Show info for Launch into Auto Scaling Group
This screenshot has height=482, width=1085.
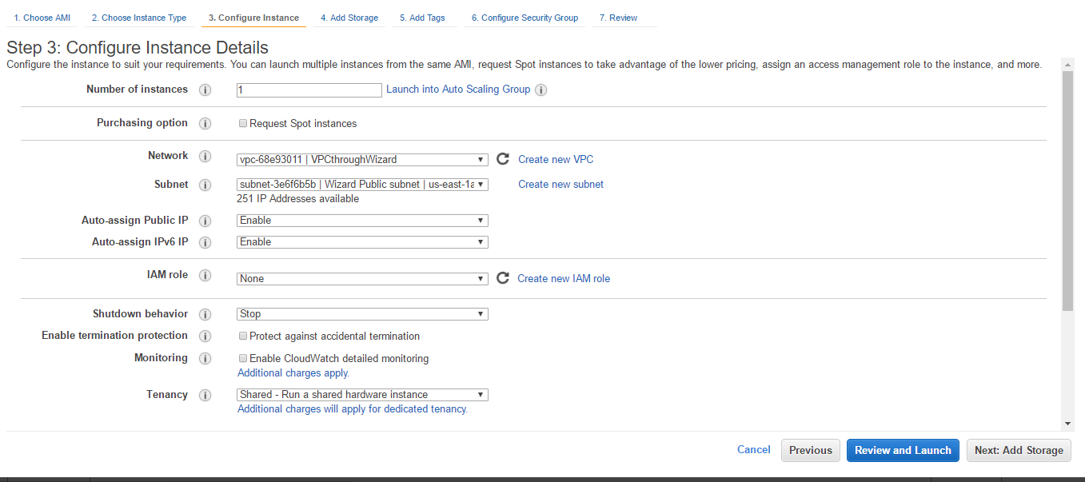(x=541, y=90)
